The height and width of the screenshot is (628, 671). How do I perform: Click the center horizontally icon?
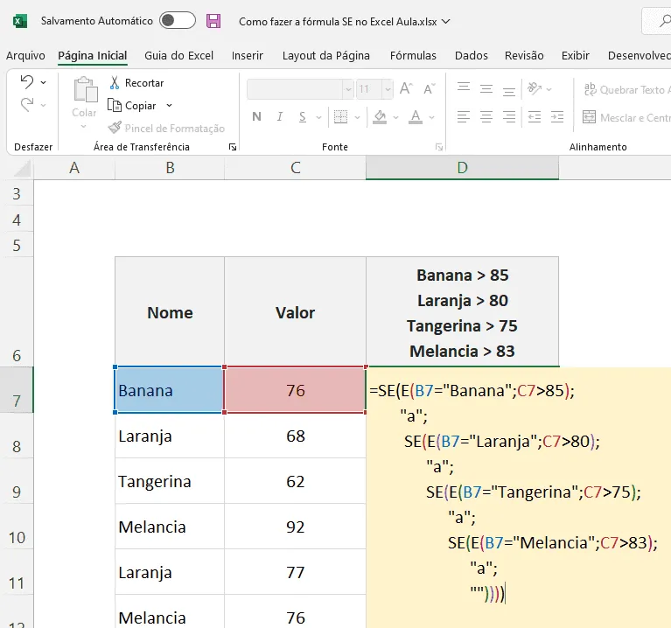[x=486, y=117]
